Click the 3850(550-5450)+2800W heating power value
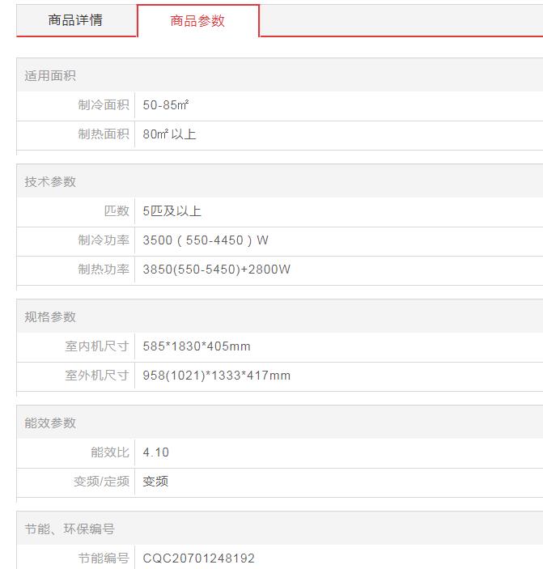The image size is (543, 569). [x=216, y=270]
